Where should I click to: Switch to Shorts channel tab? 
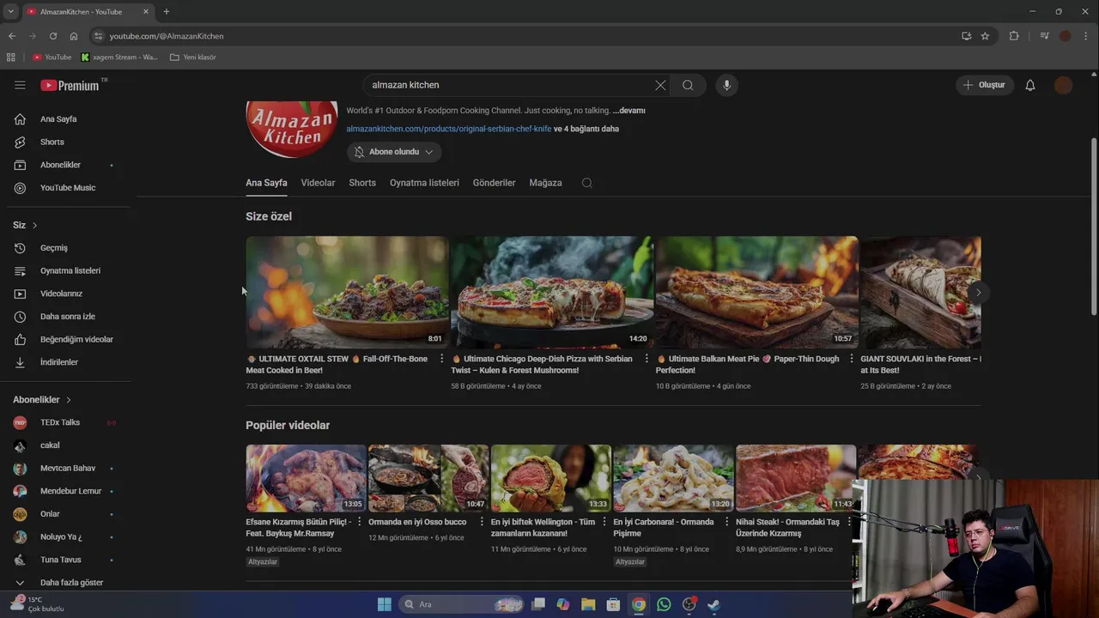pyautogui.click(x=362, y=183)
